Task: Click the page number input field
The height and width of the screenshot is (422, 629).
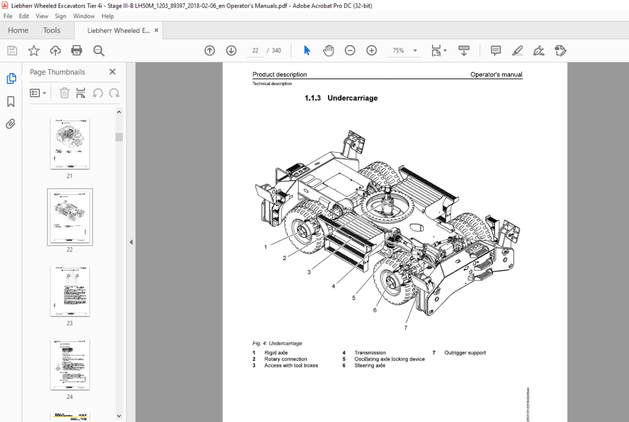Action: pos(255,51)
